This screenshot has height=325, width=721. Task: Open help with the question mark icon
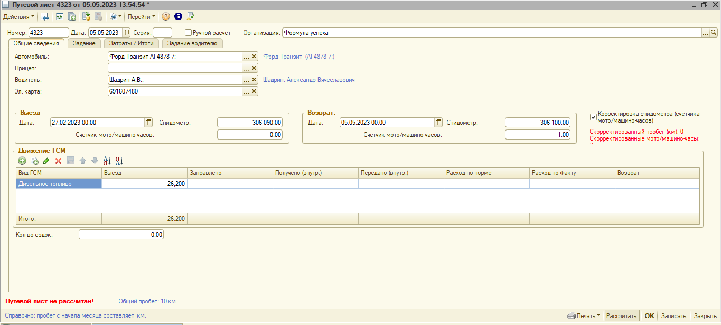166,17
